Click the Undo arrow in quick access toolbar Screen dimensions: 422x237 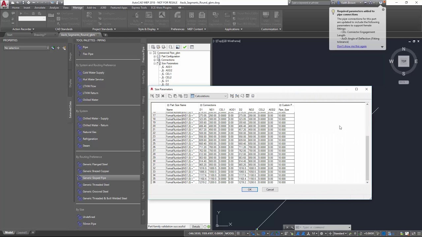coord(34,3)
